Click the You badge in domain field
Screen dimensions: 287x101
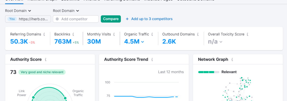[12, 19]
